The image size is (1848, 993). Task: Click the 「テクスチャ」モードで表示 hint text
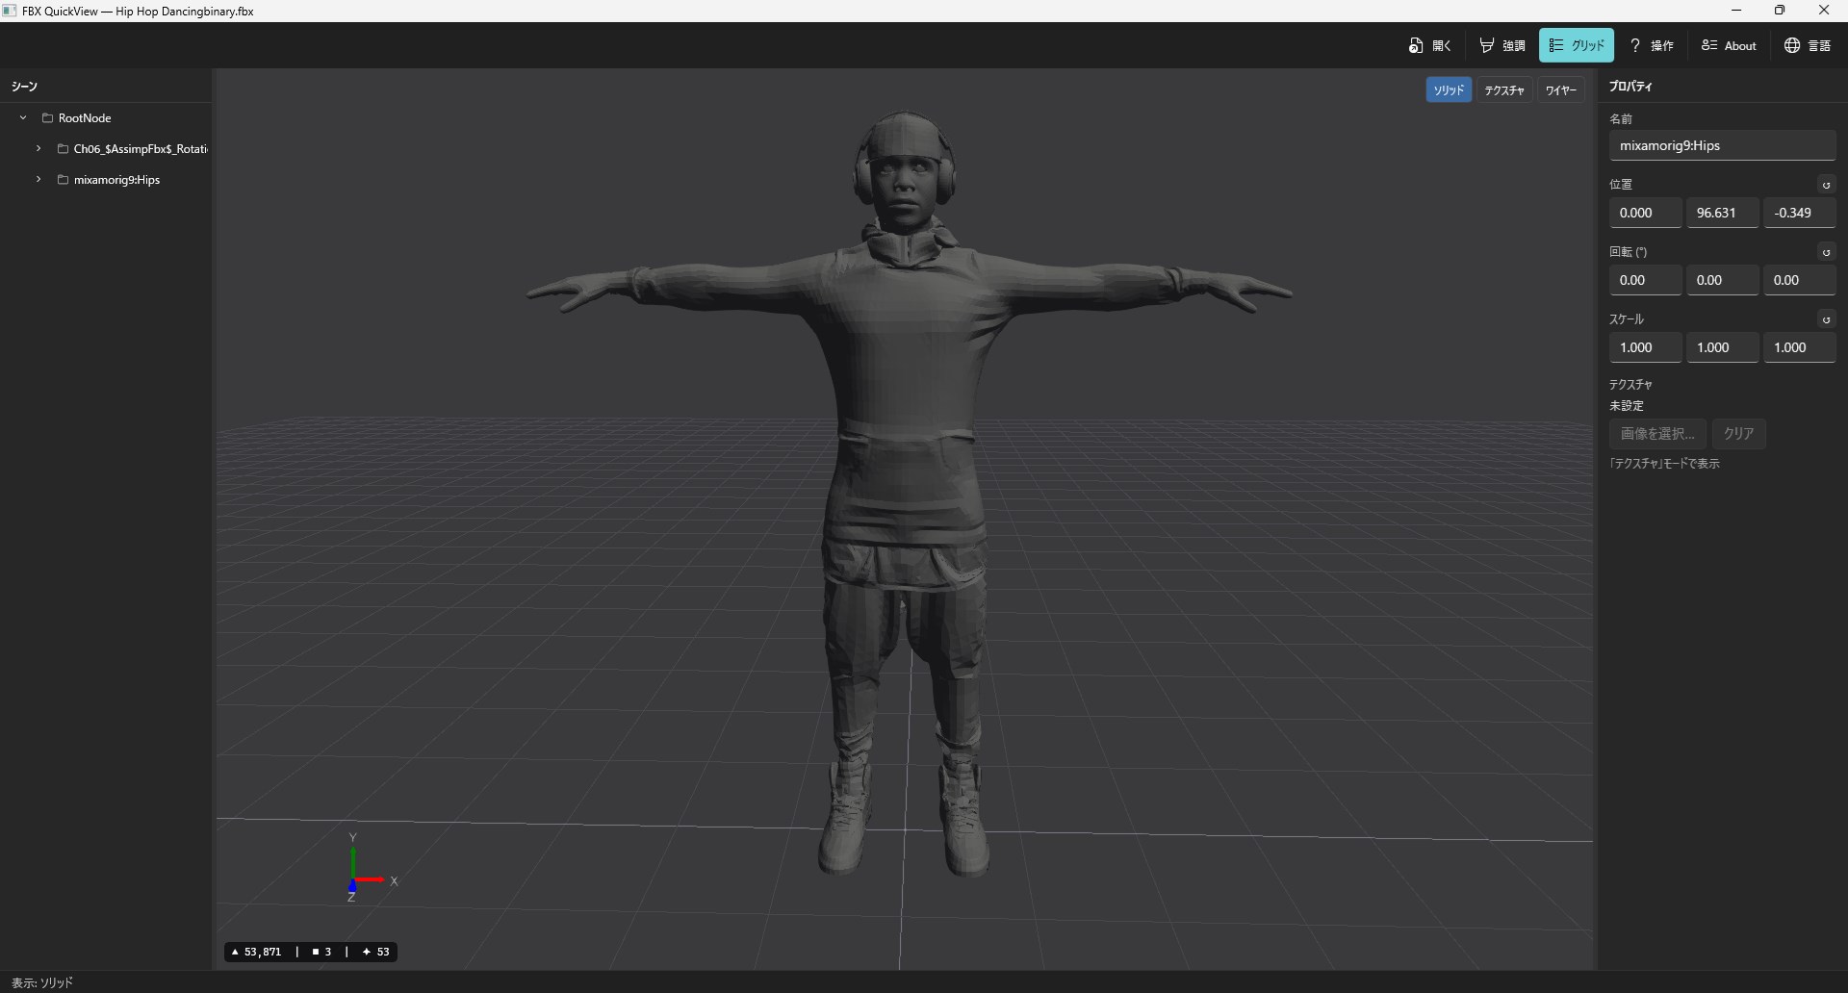[x=1664, y=464]
